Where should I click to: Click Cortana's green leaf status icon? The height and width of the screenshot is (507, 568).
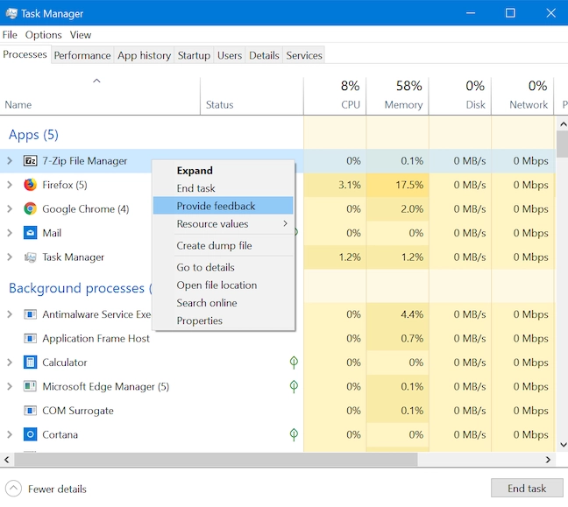[x=294, y=434]
